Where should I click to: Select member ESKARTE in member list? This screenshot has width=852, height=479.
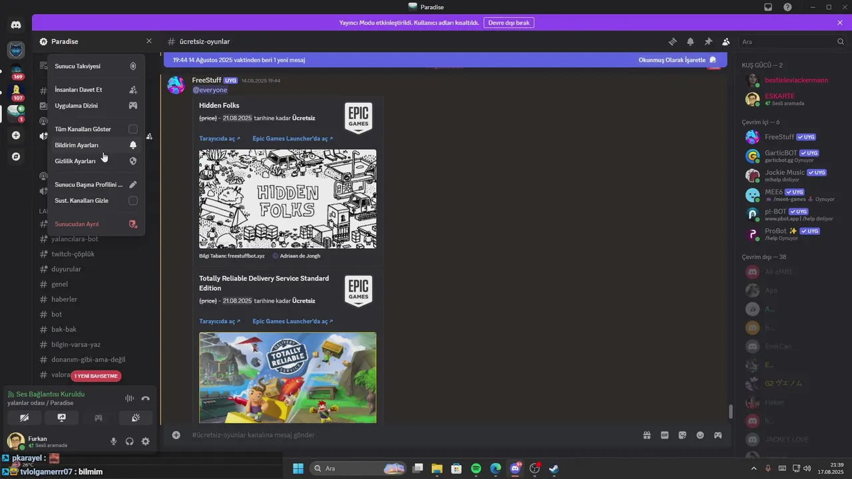click(792, 99)
